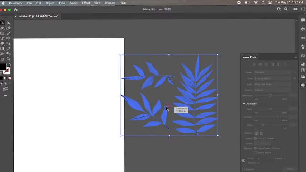Image resolution: width=306 pixels, height=172 pixels.
Task: Swap fill and stroke colors
Action: (x=10, y=64)
